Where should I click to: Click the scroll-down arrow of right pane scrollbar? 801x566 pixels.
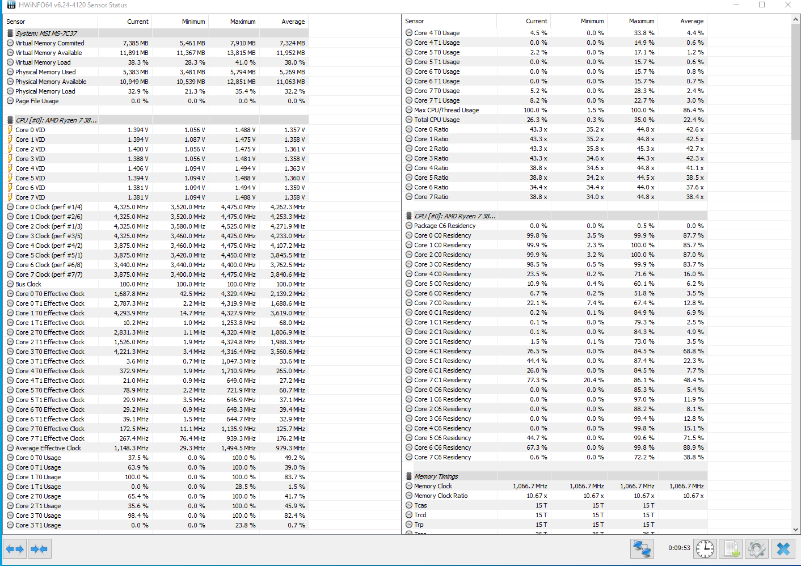(795, 530)
